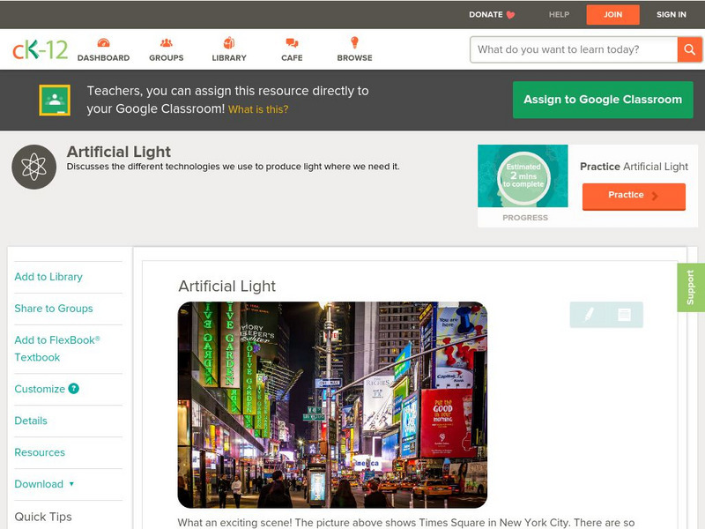
Task: Open the Cafe chat bubbles icon
Action: [292, 43]
